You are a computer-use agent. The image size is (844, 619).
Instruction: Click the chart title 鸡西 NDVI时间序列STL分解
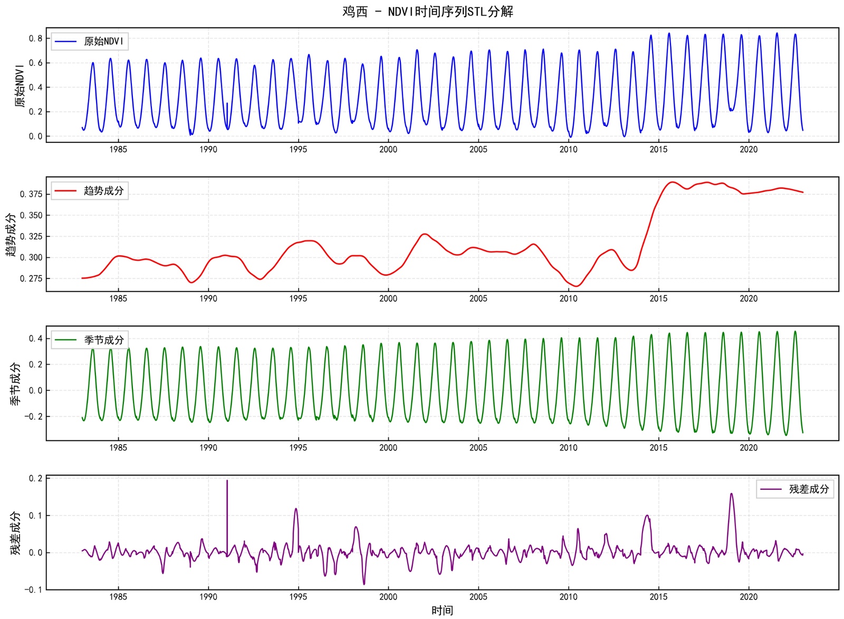pyautogui.click(x=427, y=12)
